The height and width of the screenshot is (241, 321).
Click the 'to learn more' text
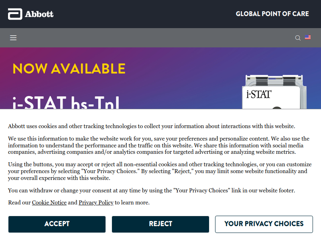[x=132, y=202]
